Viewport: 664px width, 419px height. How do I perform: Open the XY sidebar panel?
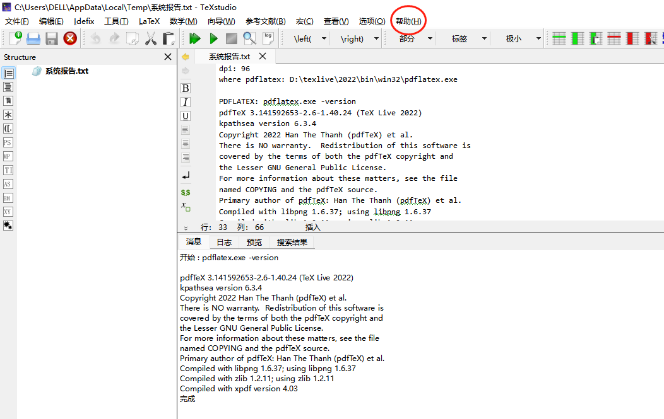tap(8, 212)
